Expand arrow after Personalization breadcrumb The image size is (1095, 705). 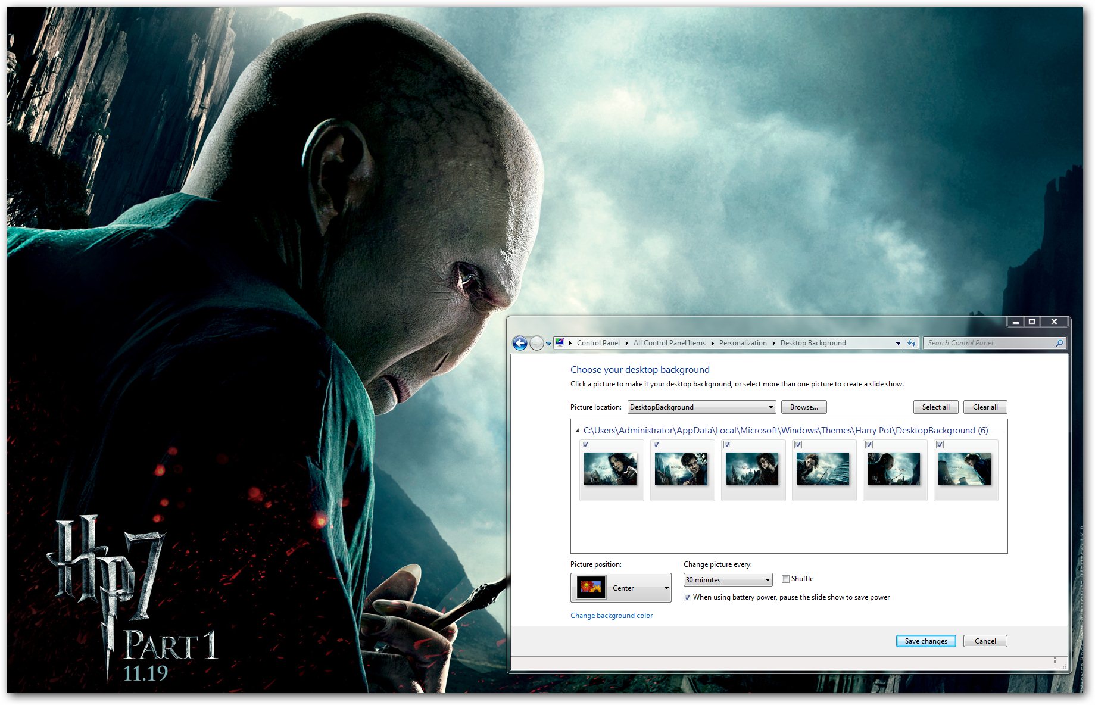pos(773,343)
